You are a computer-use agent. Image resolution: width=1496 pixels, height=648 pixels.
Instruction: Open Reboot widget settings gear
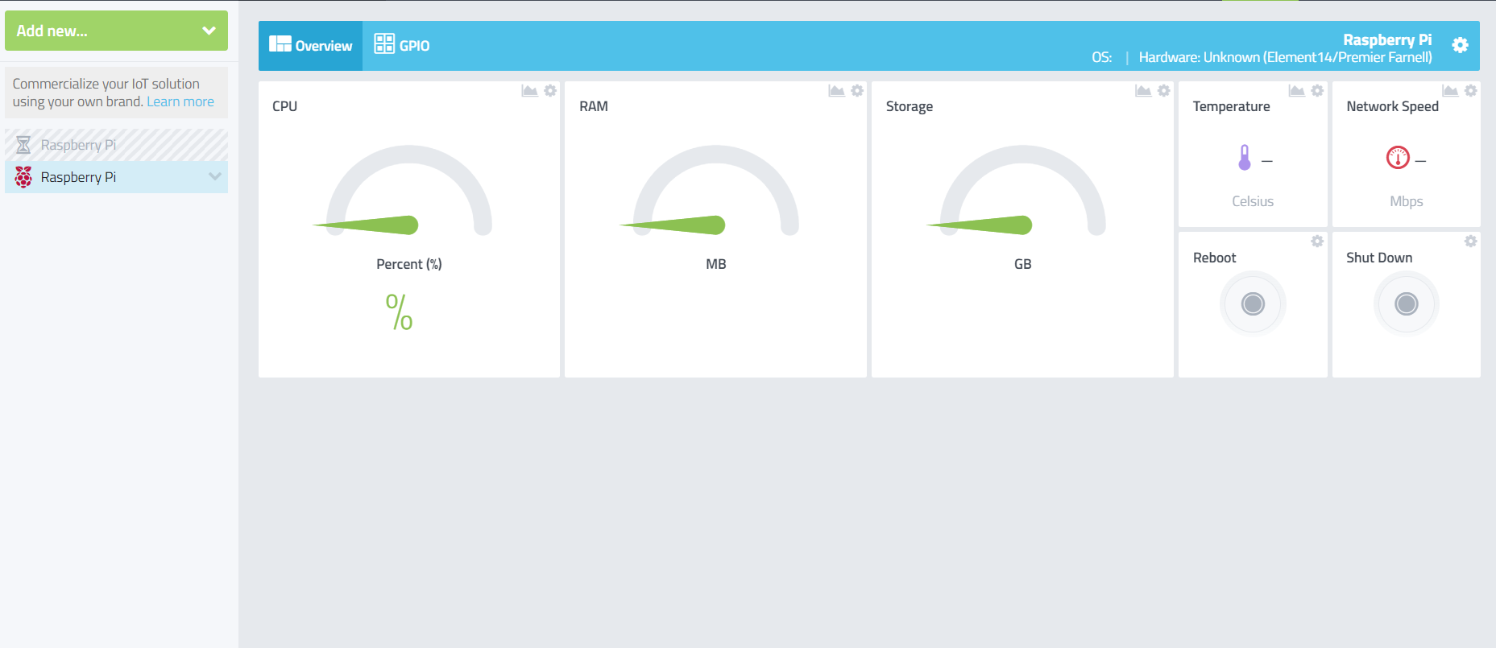(x=1317, y=241)
